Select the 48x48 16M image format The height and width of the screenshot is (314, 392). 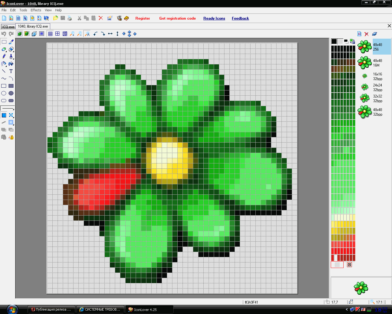[x=374, y=63]
